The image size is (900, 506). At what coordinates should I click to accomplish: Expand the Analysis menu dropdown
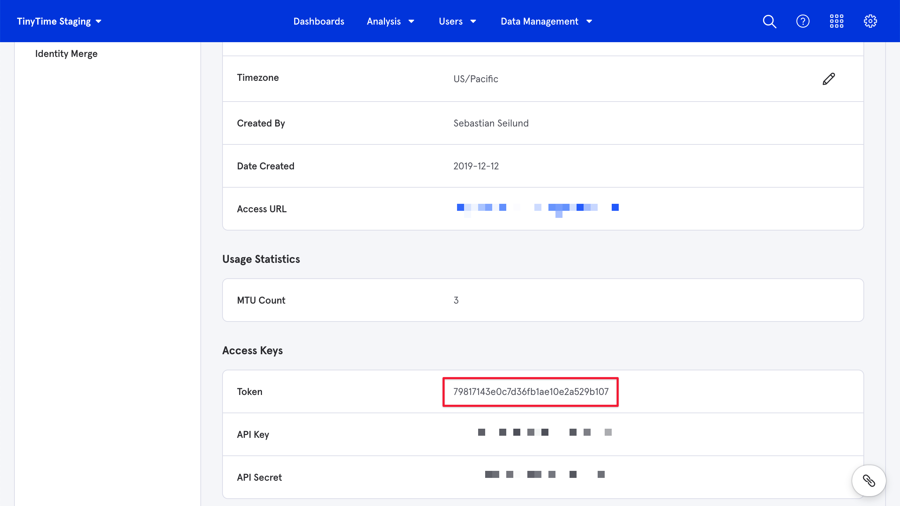tap(391, 21)
